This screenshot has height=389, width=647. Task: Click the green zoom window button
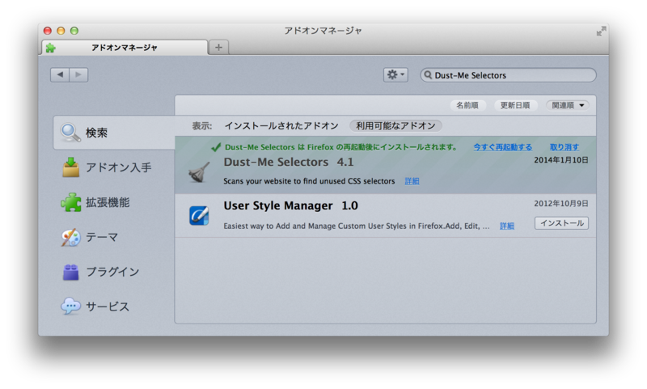[74, 31]
